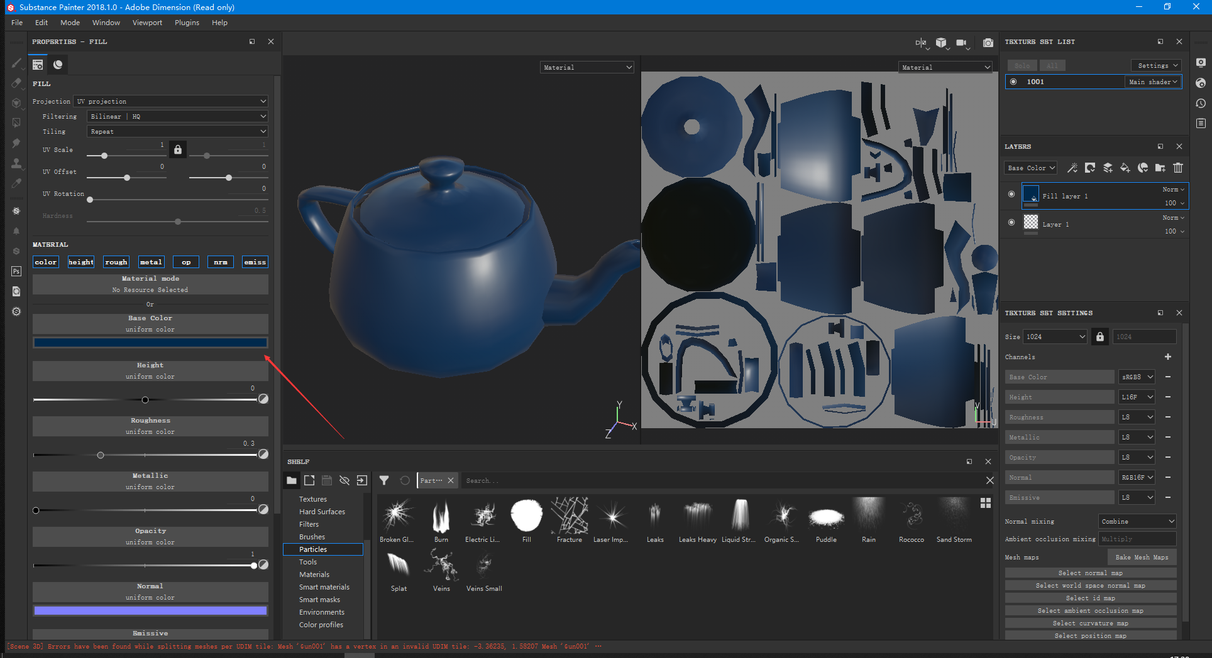Toggle the height material channel
Viewport: 1212px width, 658px height.
click(x=81, y=262)
